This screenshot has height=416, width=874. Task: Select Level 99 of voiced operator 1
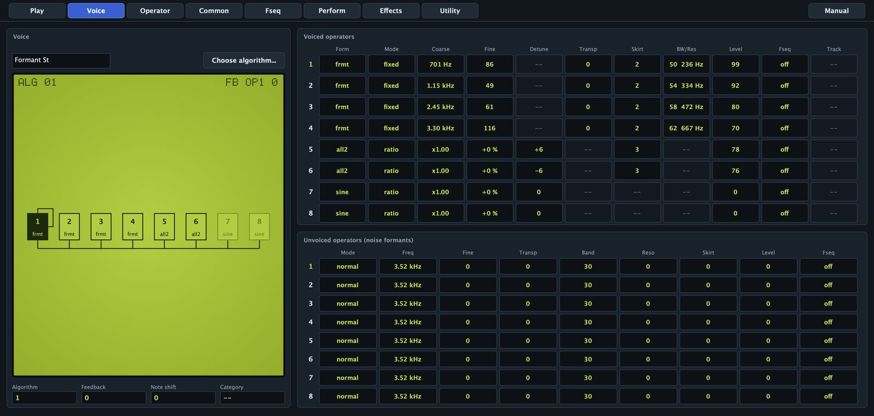(735, 64)
